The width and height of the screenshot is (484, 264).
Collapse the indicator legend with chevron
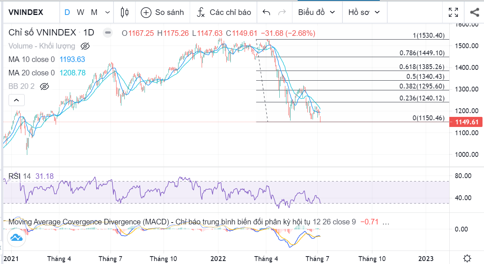[16, 100]
